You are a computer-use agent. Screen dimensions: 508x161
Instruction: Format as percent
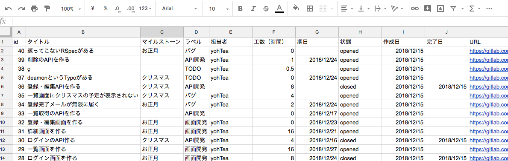coord(106,9)
